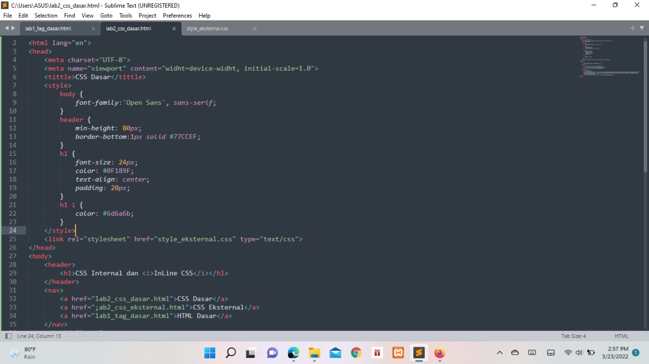Image resolution: width=649 pixels, height=364 pixels.
Task: Open the Help menu
Action: point(204,16)
